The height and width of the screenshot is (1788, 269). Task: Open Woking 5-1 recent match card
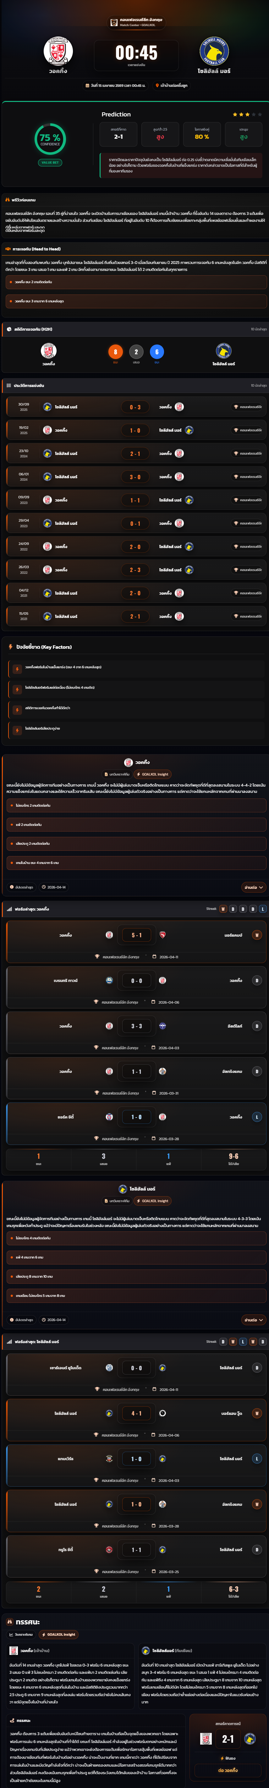point(134,941)
